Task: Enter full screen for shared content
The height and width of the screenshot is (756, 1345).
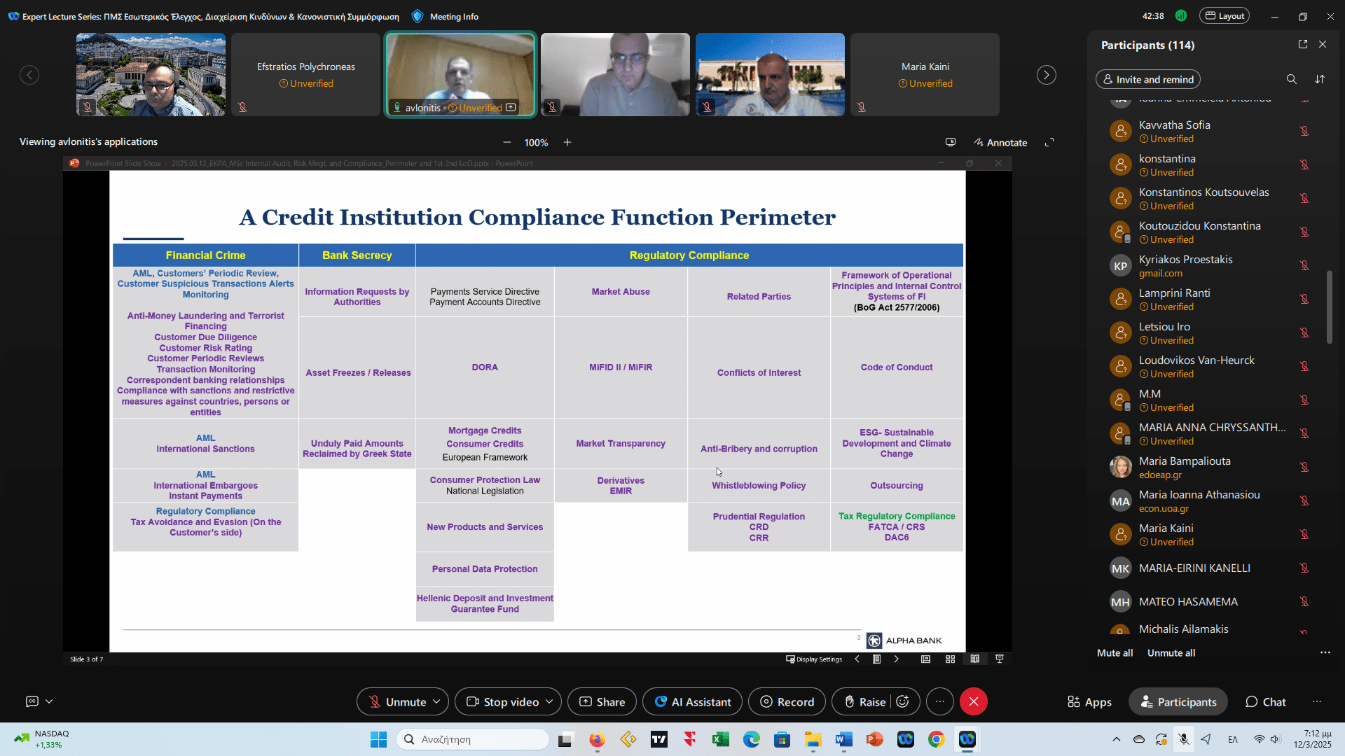Action: (1049, 142)
